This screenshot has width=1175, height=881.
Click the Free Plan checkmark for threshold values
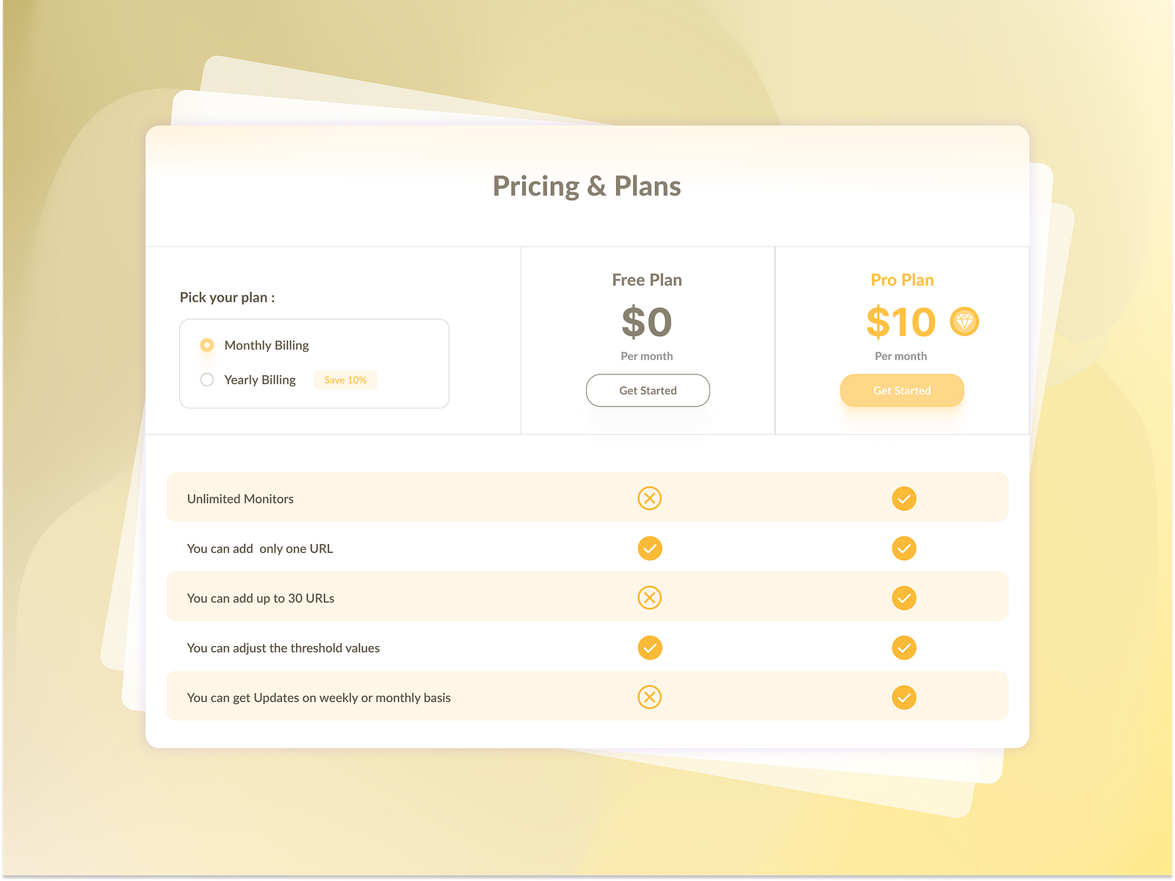tap(649, 648)
